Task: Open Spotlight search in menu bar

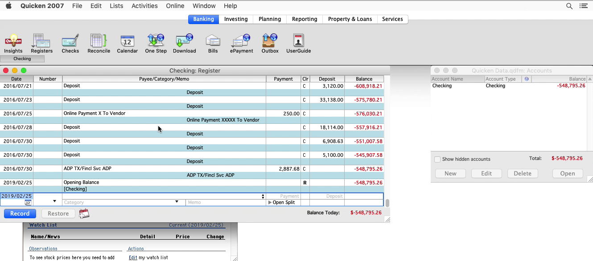Action: (x=569, y=6)
